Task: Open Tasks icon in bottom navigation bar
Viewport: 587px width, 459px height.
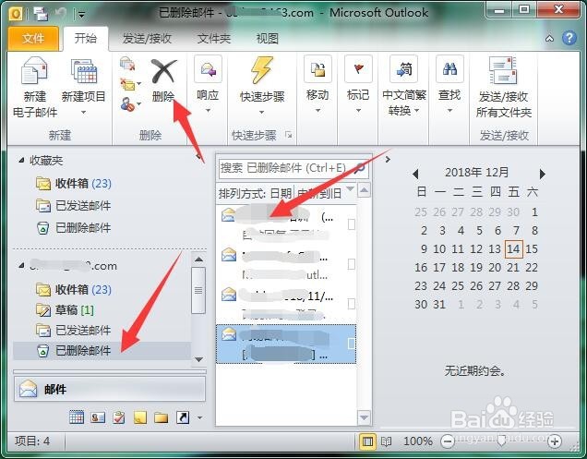Action: tap(119, 417)
